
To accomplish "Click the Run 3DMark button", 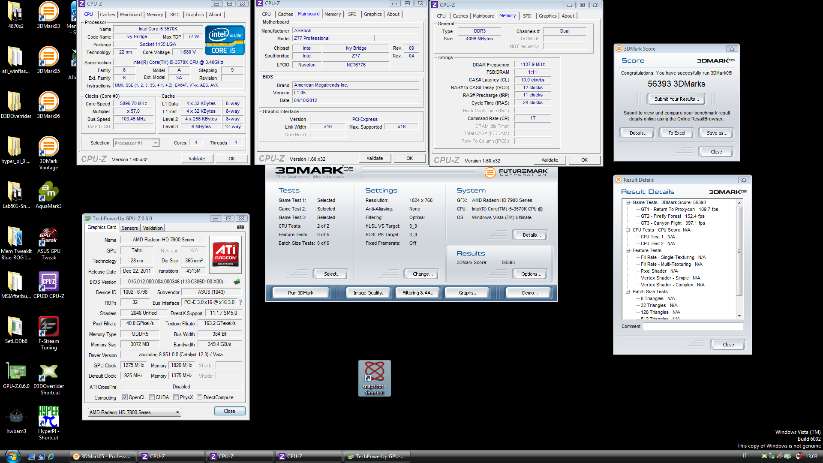I will 300,293.
